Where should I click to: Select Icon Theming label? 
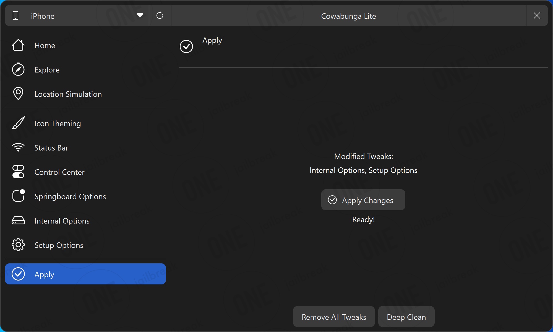point(58,123)
